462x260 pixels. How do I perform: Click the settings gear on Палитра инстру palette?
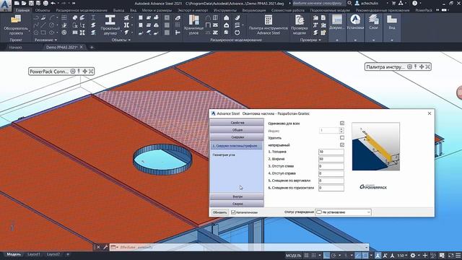(x=409, y=67)
